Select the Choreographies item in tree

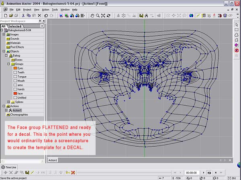(19, 115)
